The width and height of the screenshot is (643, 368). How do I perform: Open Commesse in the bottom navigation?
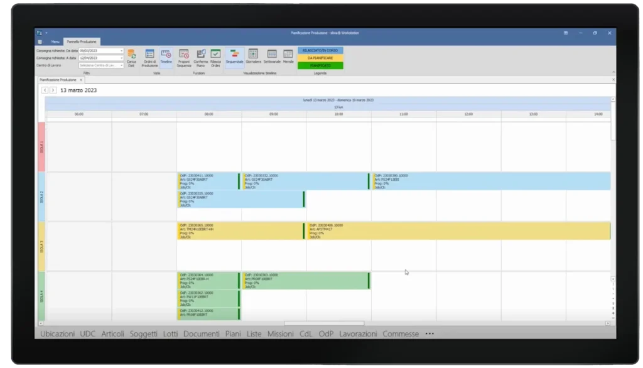pos(401,334)
